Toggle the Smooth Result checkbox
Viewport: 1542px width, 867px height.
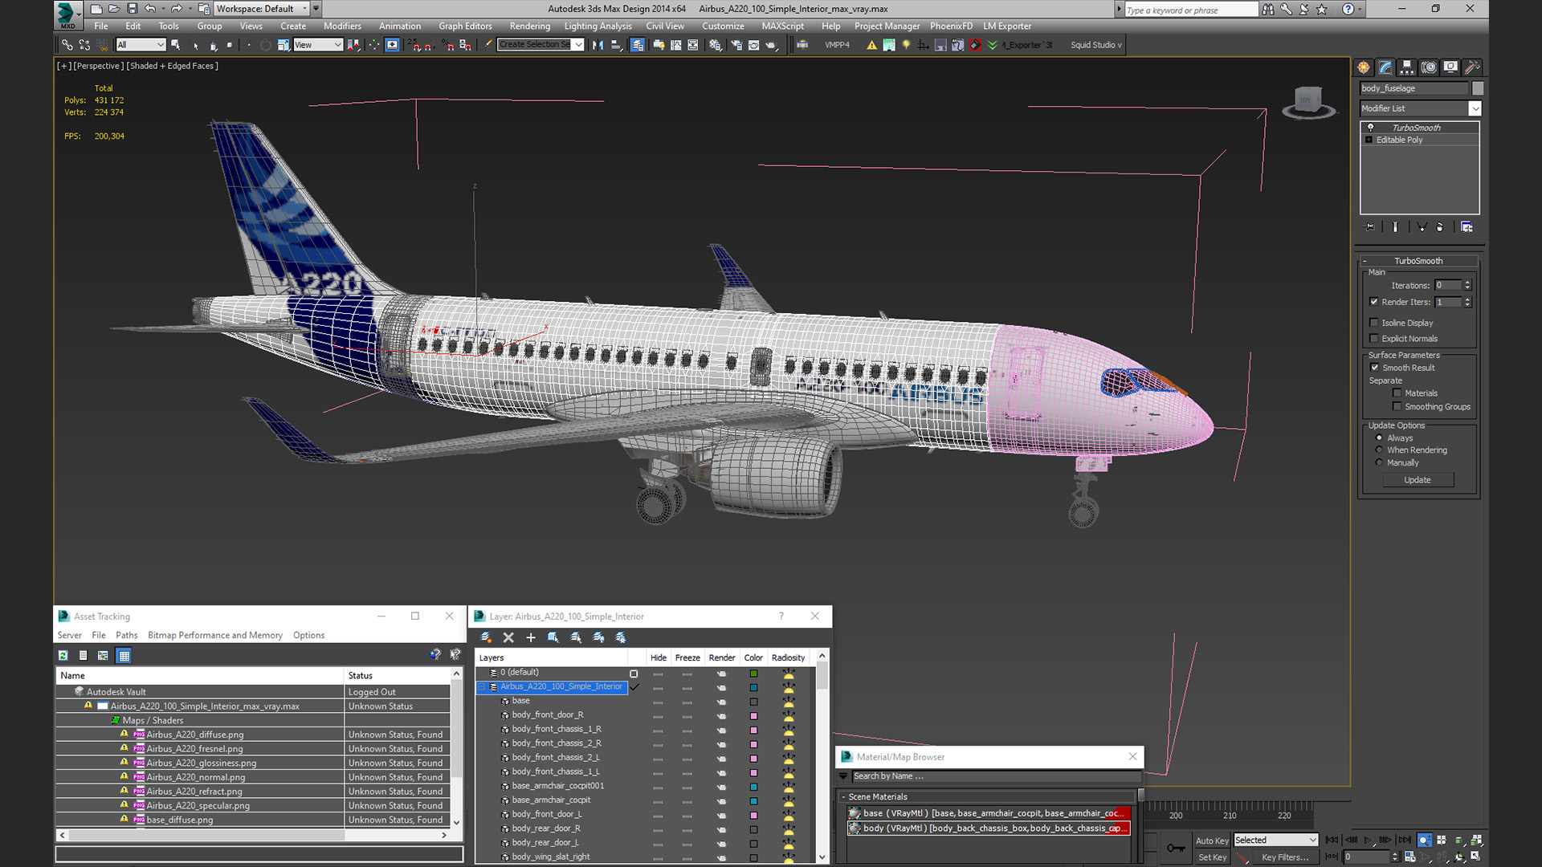1374,368
